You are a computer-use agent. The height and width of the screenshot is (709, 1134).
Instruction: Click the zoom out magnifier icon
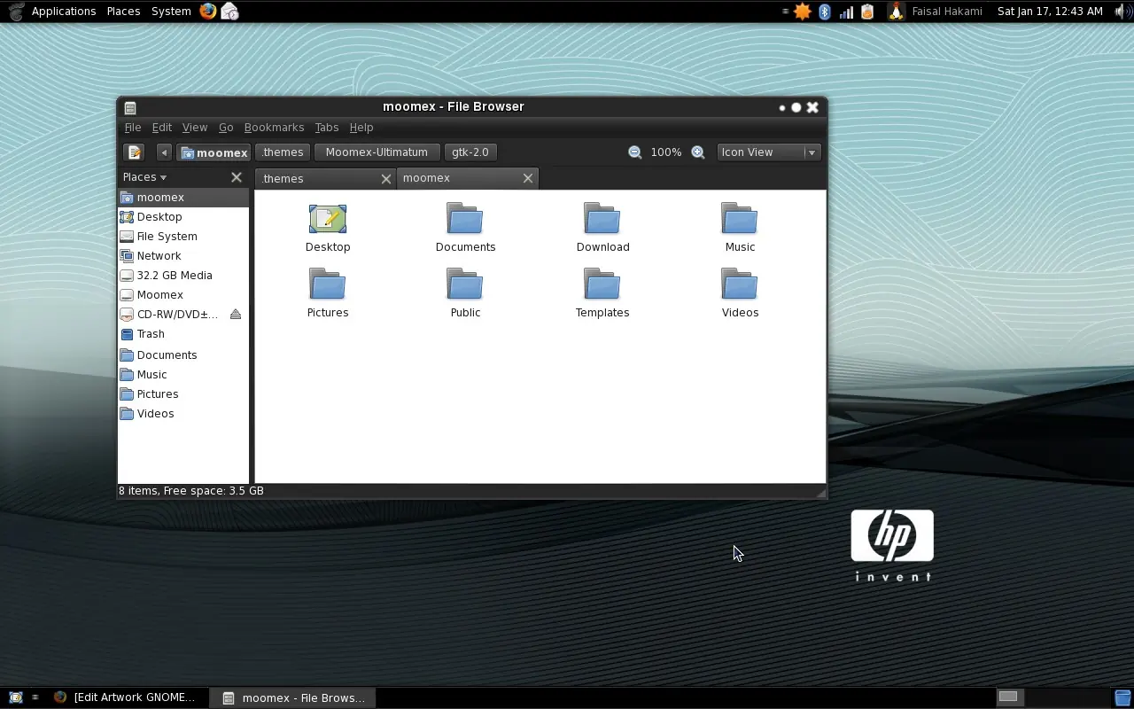point(634,152)
